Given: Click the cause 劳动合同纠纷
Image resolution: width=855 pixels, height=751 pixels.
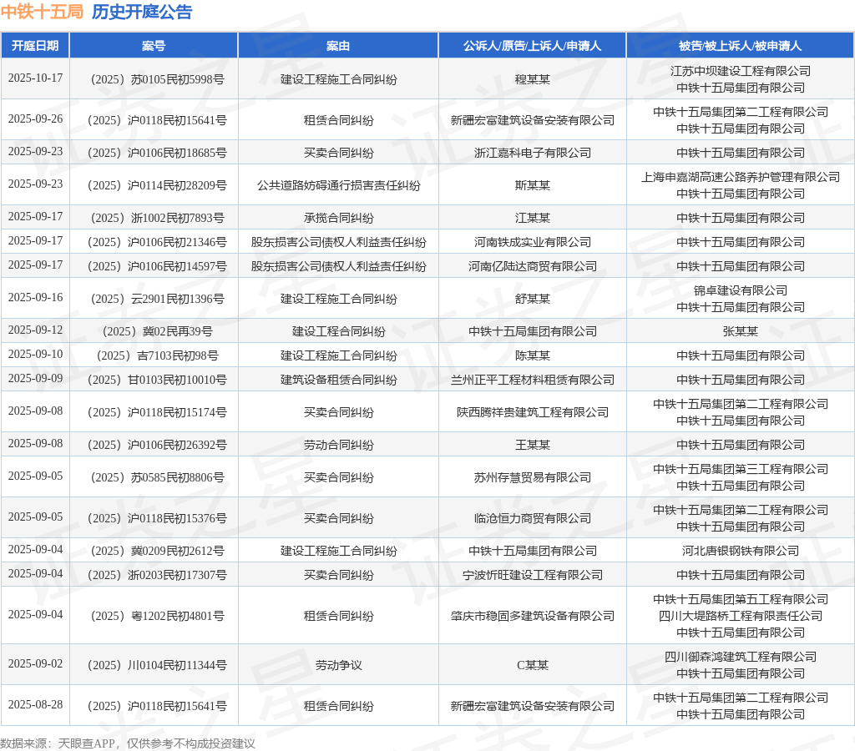Looking at the screenshot, I should tap(339, 446).
